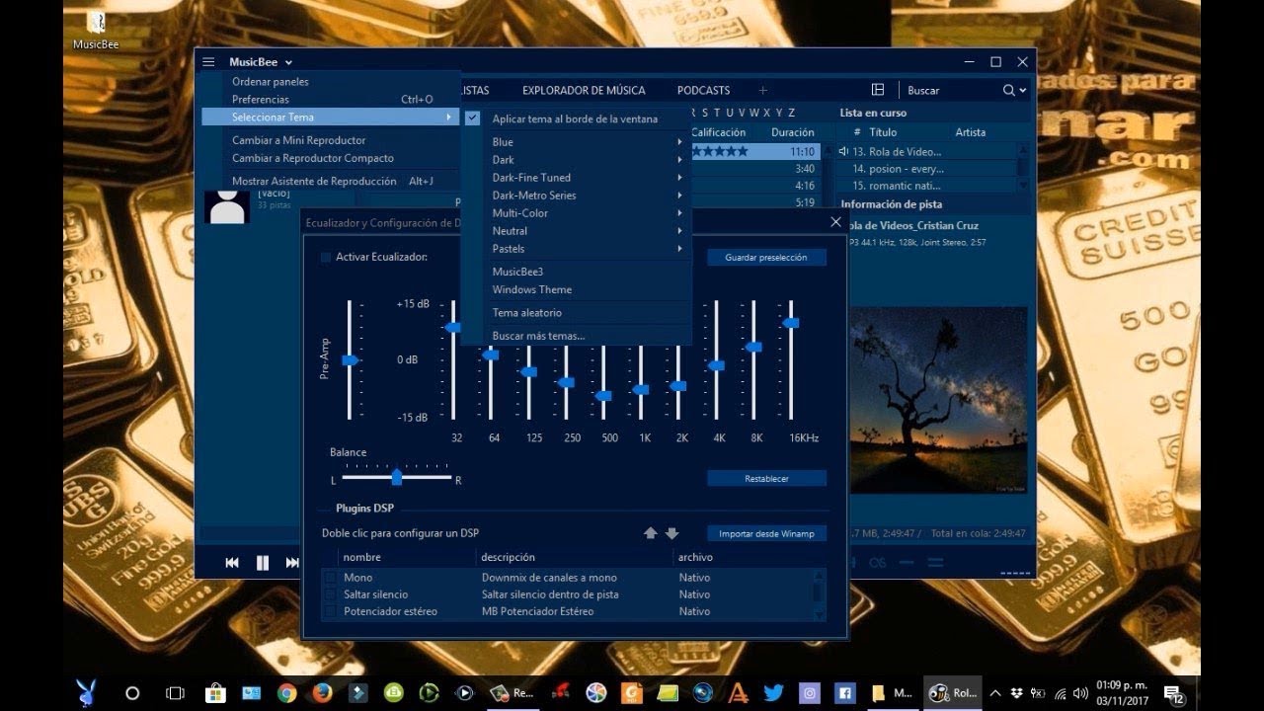Expand the Blue theme submenu

point(576,142)
